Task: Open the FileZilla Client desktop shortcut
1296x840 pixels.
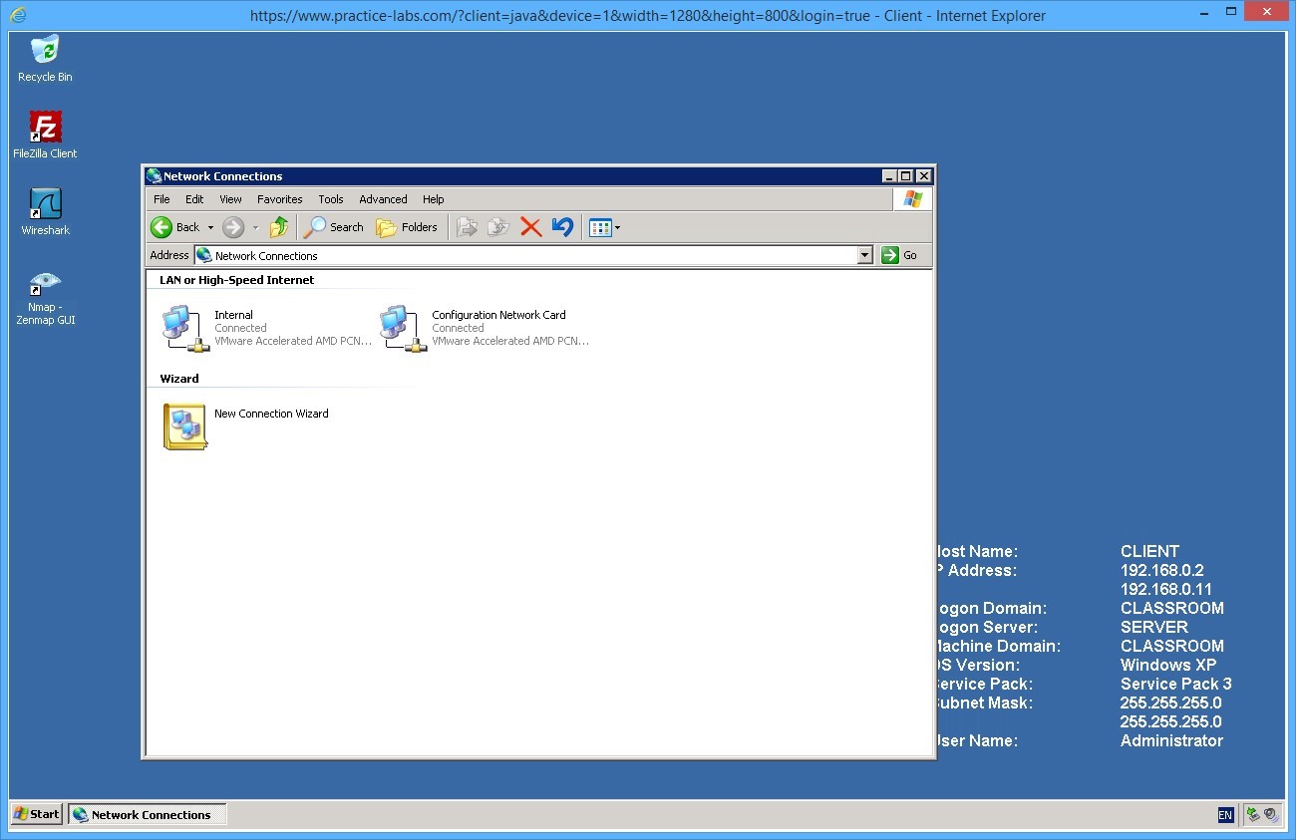Action: tap(45, 129)
